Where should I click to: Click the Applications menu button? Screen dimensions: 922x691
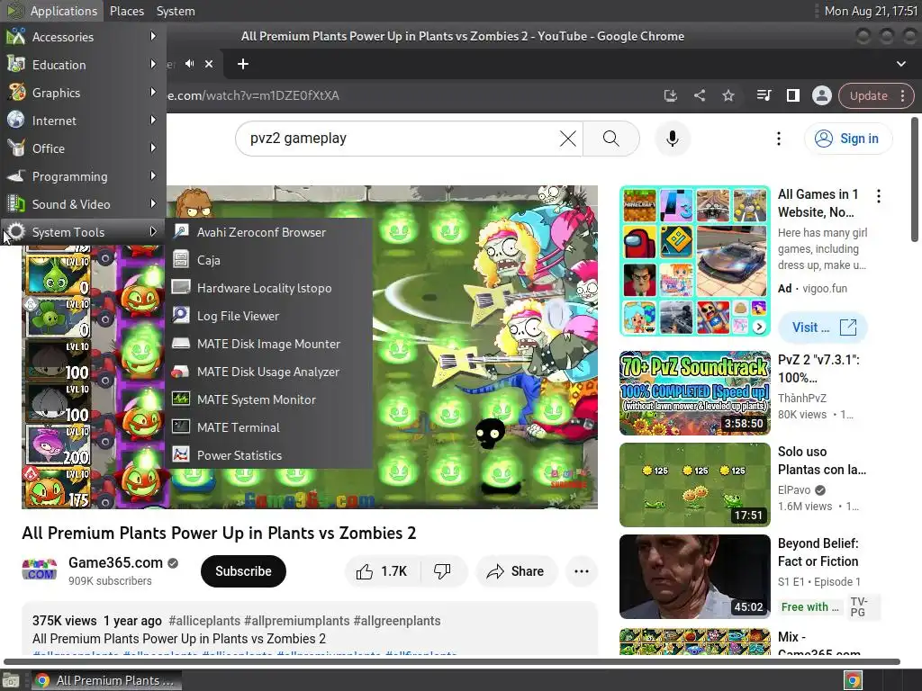click(51, 11)
